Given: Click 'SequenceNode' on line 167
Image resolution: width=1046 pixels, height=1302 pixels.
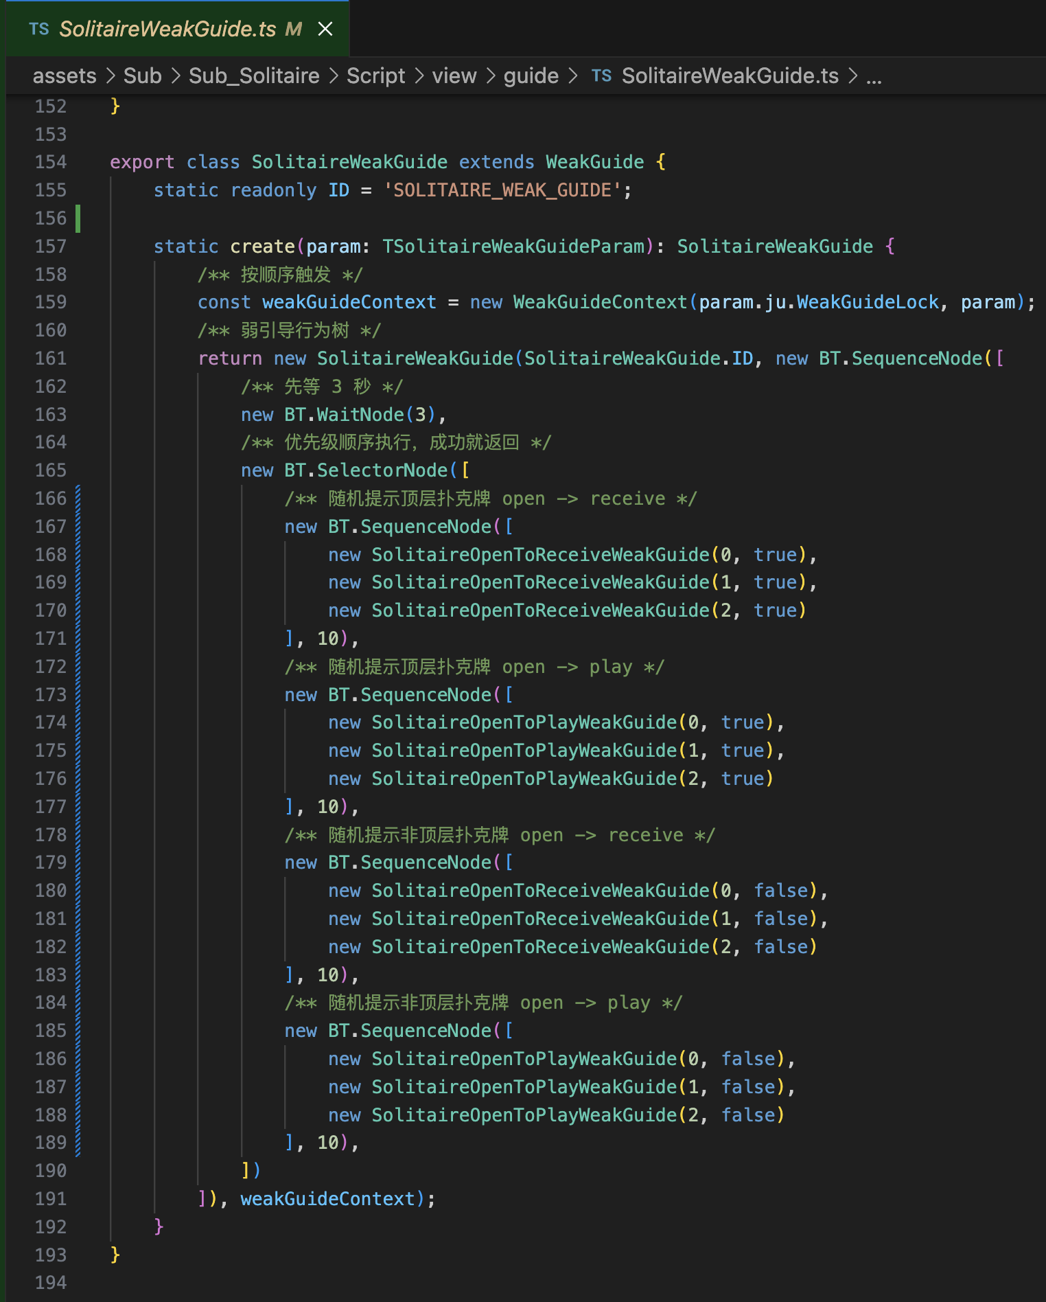Looking at the screenshot, I should 426,527.
